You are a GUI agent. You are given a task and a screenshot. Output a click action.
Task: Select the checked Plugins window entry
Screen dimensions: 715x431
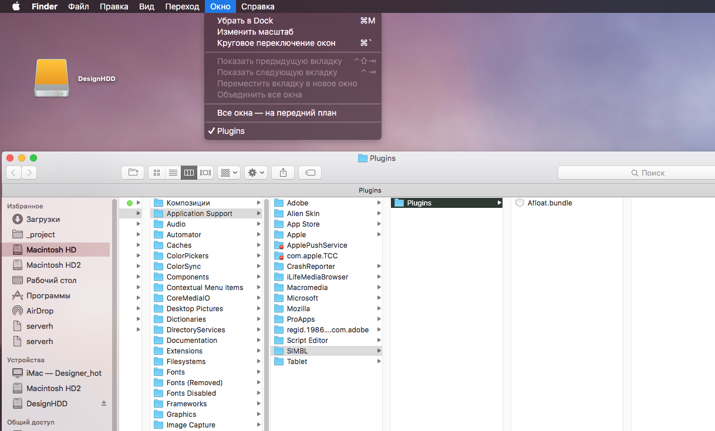[293, 131]
